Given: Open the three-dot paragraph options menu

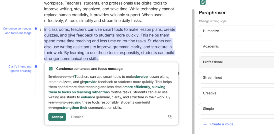Looking at the screenshot, I should coord(40,29).
